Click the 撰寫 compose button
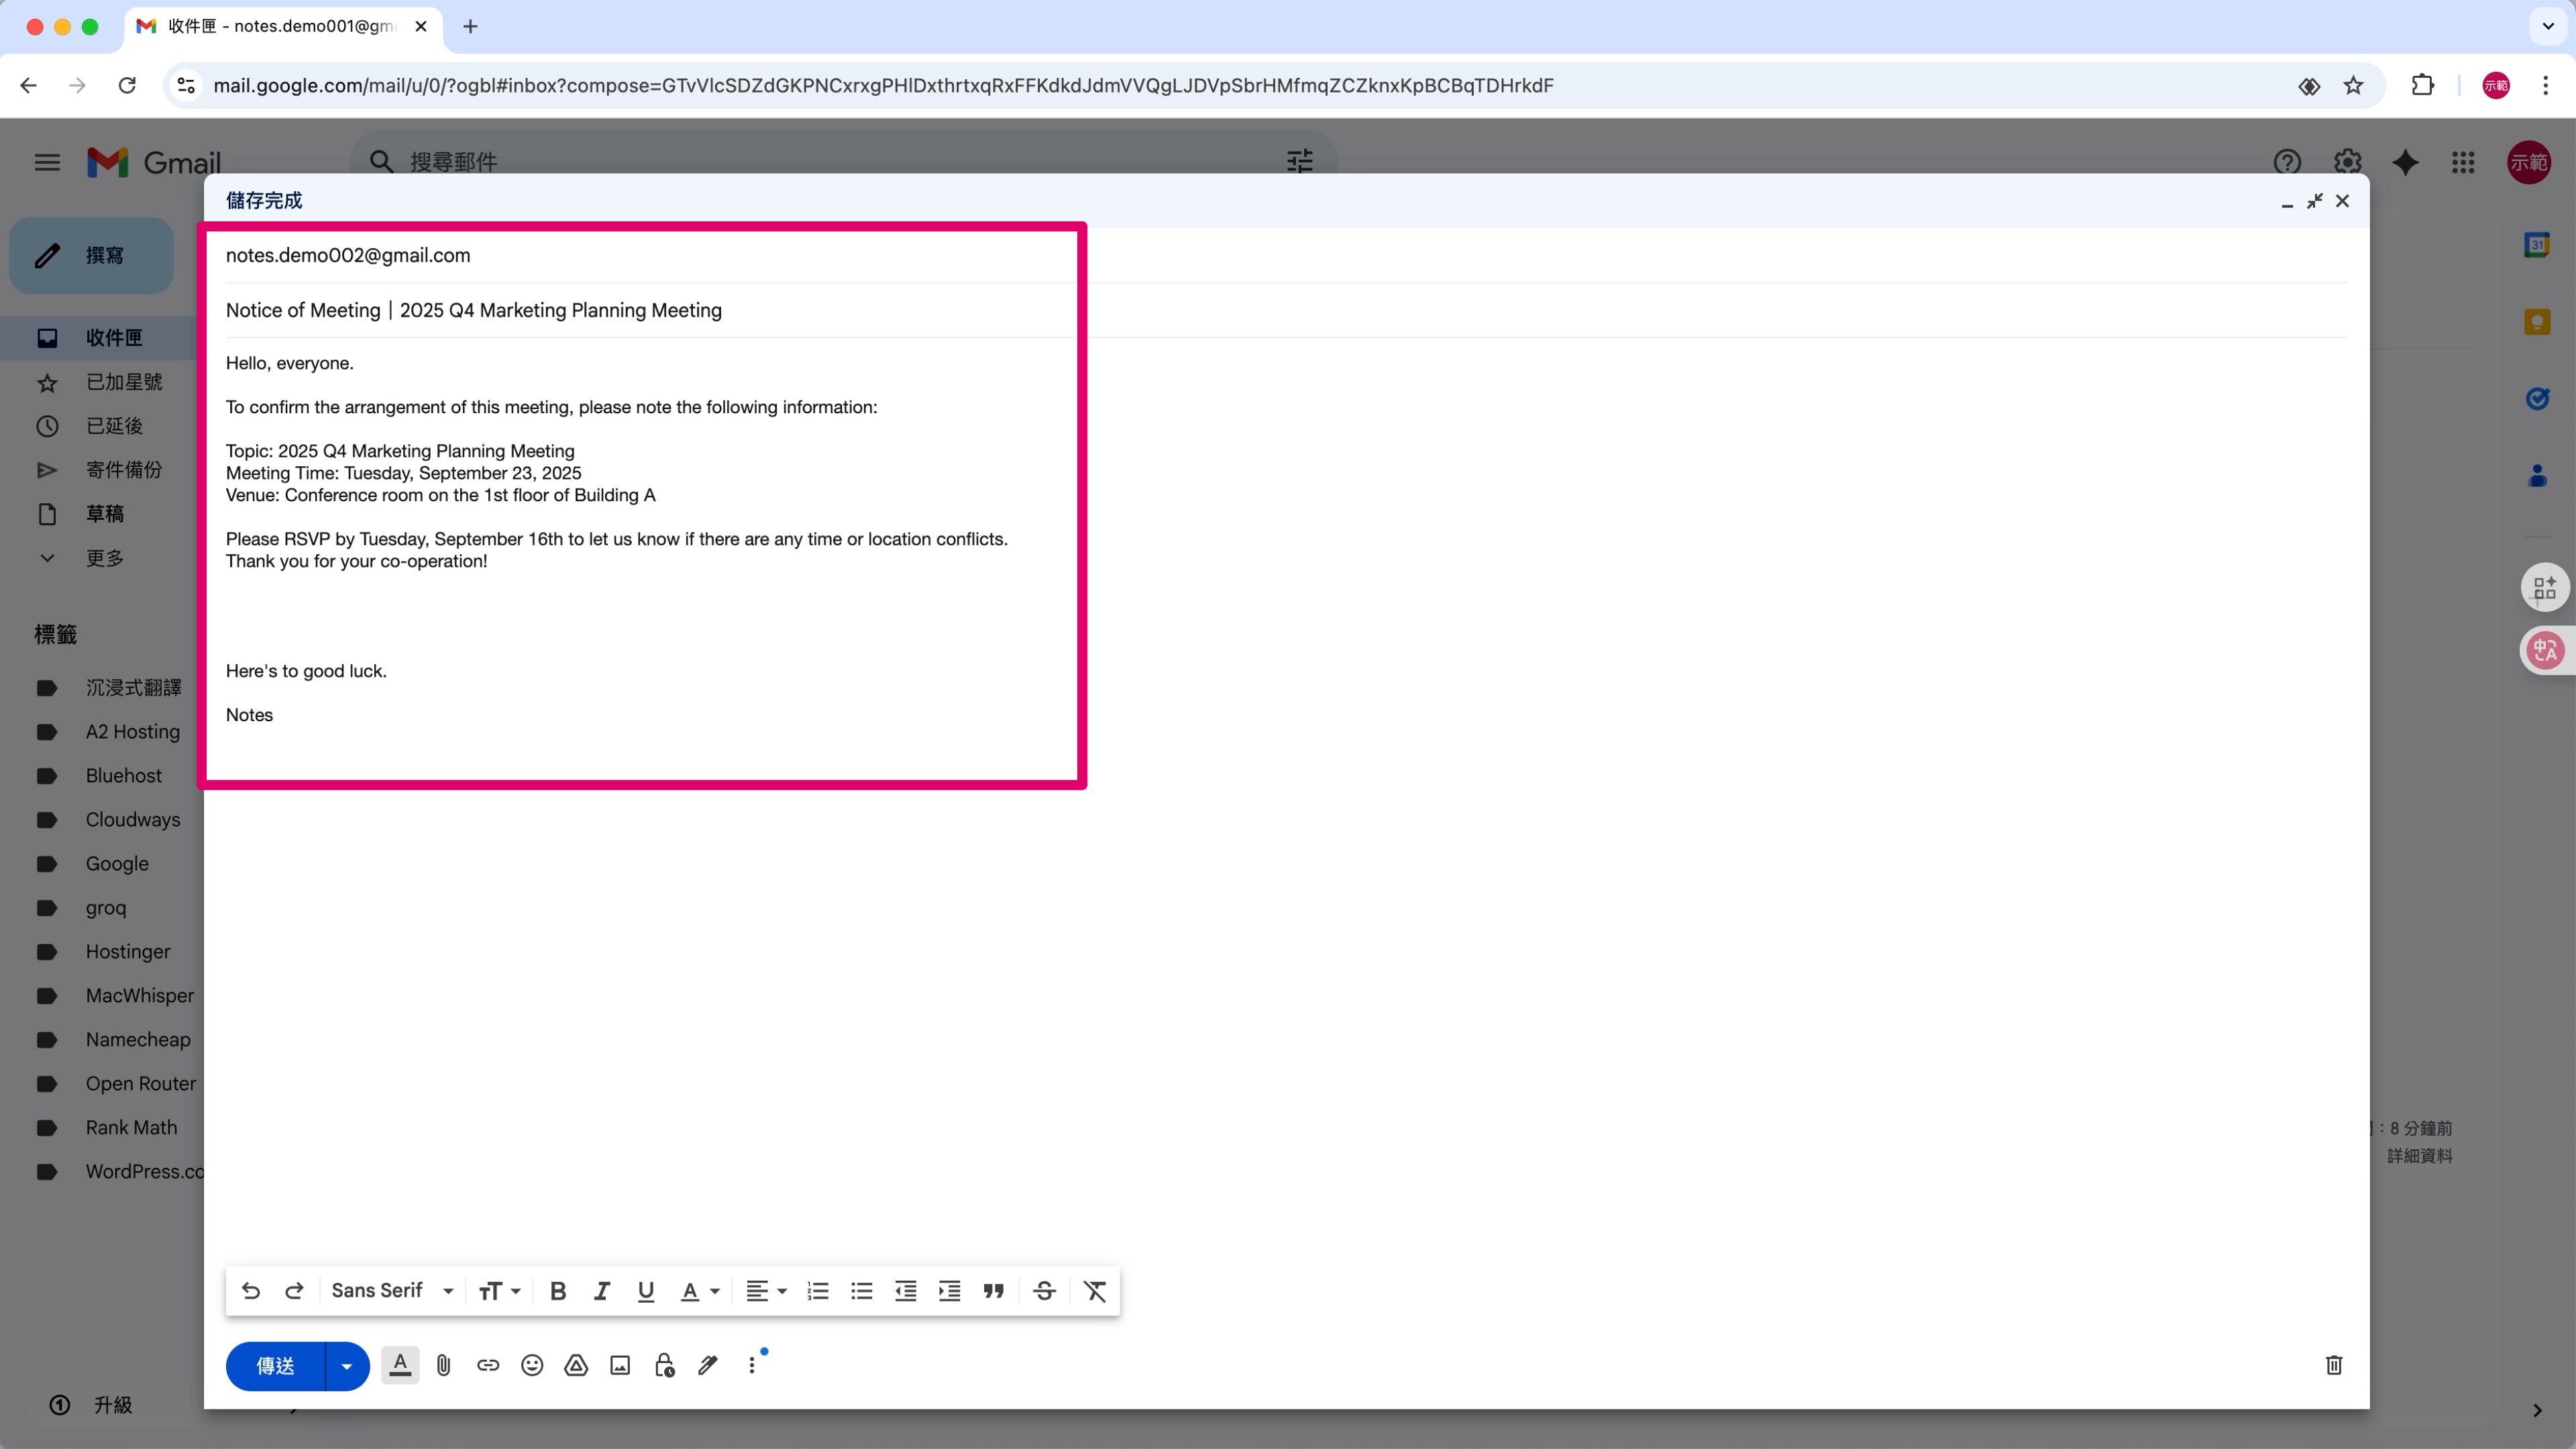The height and width of the screenshot is (1449, 2576). point(91,255)
